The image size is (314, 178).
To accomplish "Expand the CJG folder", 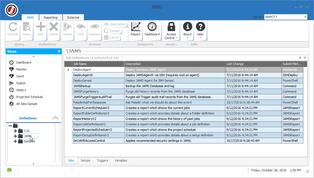I will pos(15,131).
